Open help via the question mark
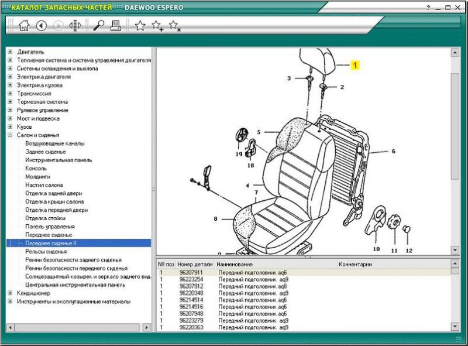The width and height of the screenshot is (468, 346). coord(429,8)
